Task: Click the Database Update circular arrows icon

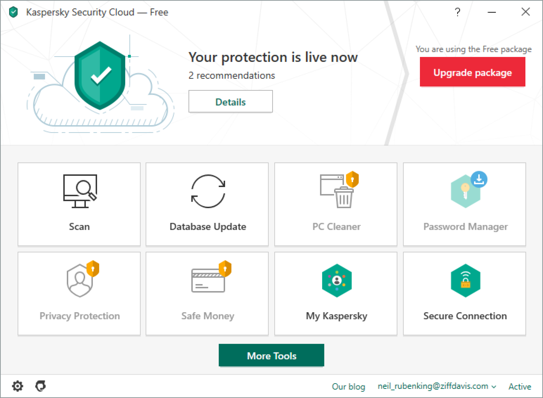Action: pyautogui.click(x=208, y=191)
